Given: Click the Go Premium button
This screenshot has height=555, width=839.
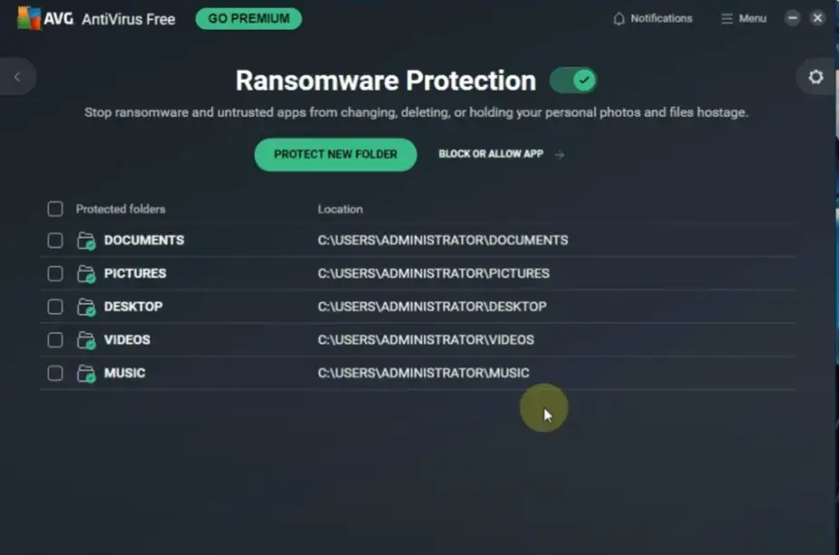Looking at the screenshot, I should 249,19.
